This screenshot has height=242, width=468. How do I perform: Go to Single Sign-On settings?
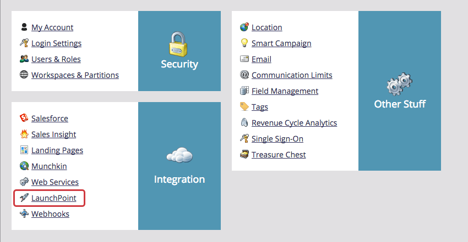coord(277,139)
